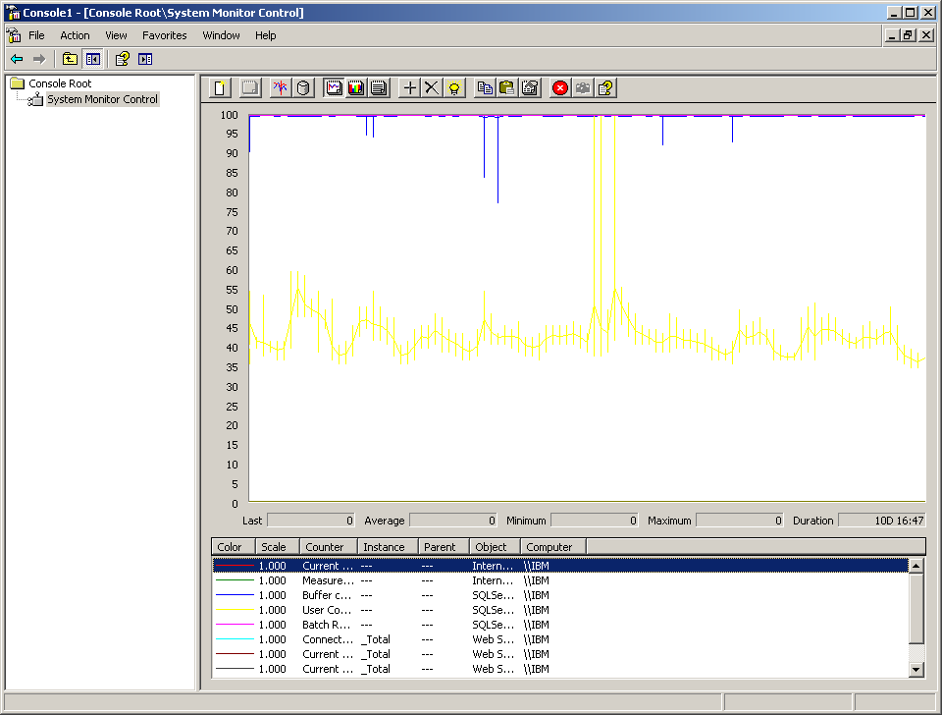Click the Average value field
The height and width of the screenshot is (715, 942).
tap(453, 521)
